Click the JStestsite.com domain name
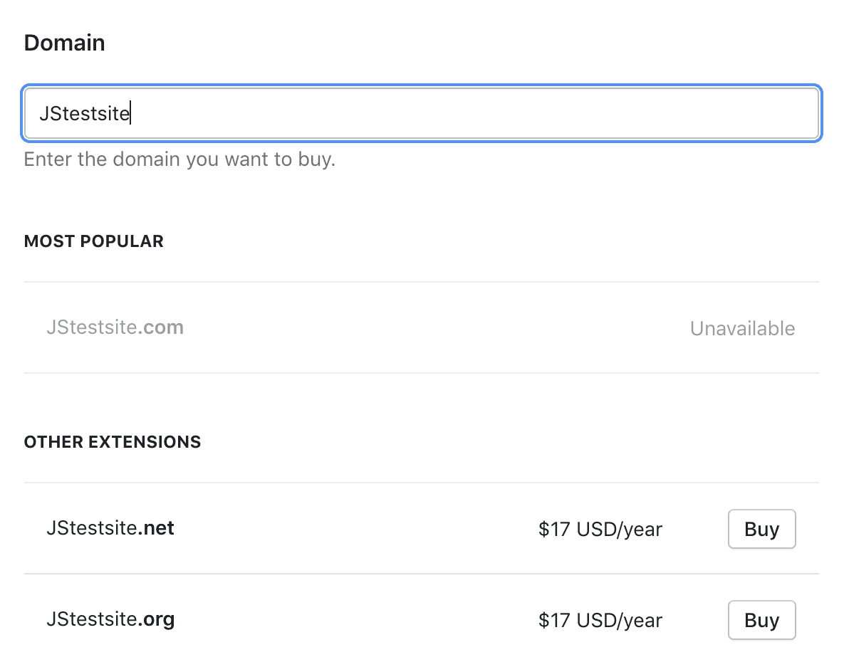This screenshot has height=662, width=844. 115,327
